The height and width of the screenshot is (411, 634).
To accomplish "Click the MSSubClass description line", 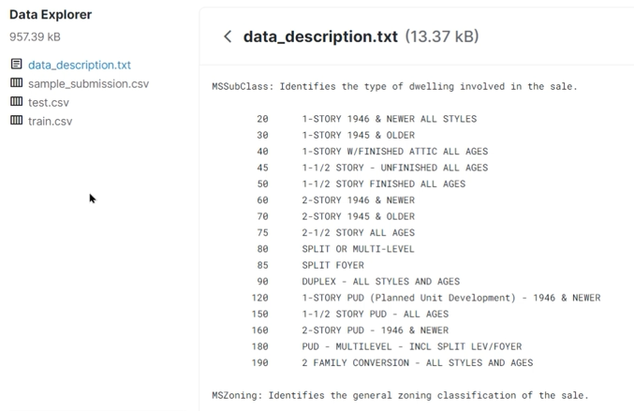I will 394,86.
